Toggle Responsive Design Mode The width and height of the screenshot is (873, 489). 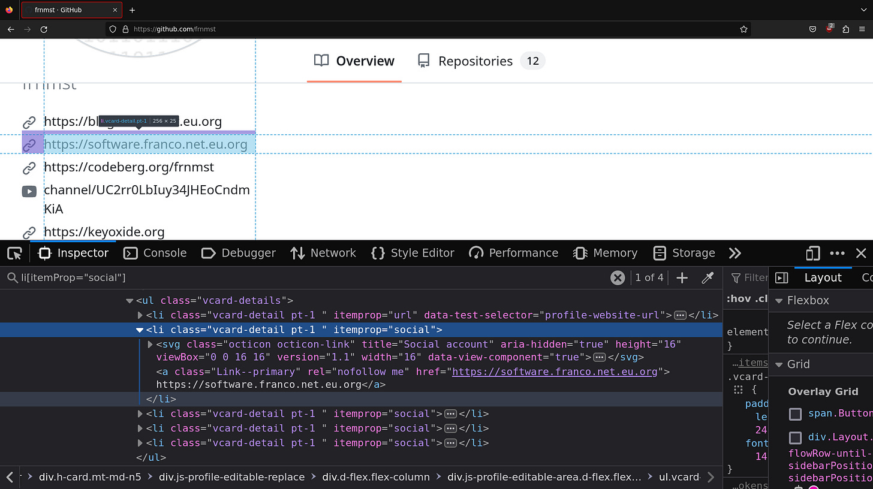tap(812, 253)
